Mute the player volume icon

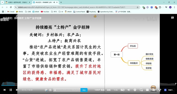coord(129,90)
